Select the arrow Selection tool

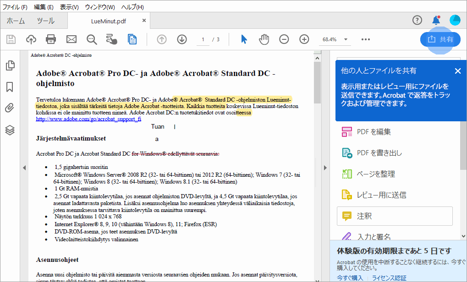coord(244,39)
